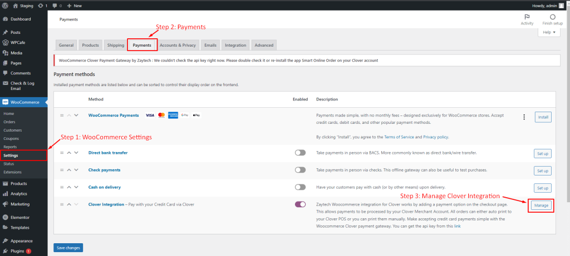
Task: Grab the drag handle for Check payments
Action: [x=62, y=170]
